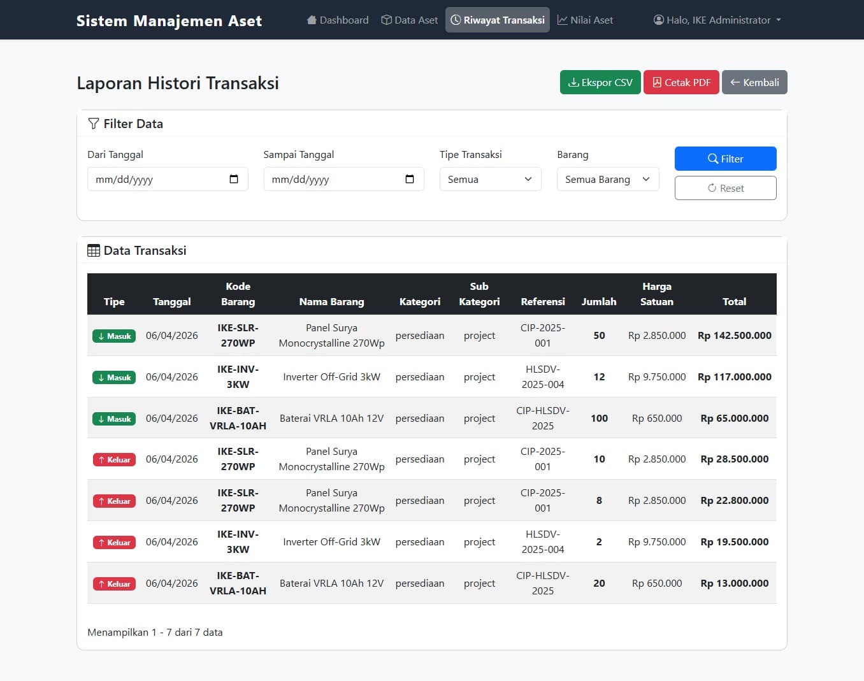Click the Sistem Manajemen Aset brand link
The width and height of the screenshot is (864, 681).
(169, 20)
